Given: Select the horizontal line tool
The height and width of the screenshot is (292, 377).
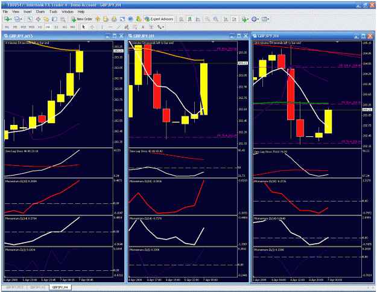Looking at the screenshot, I should (x=110, y=27).
